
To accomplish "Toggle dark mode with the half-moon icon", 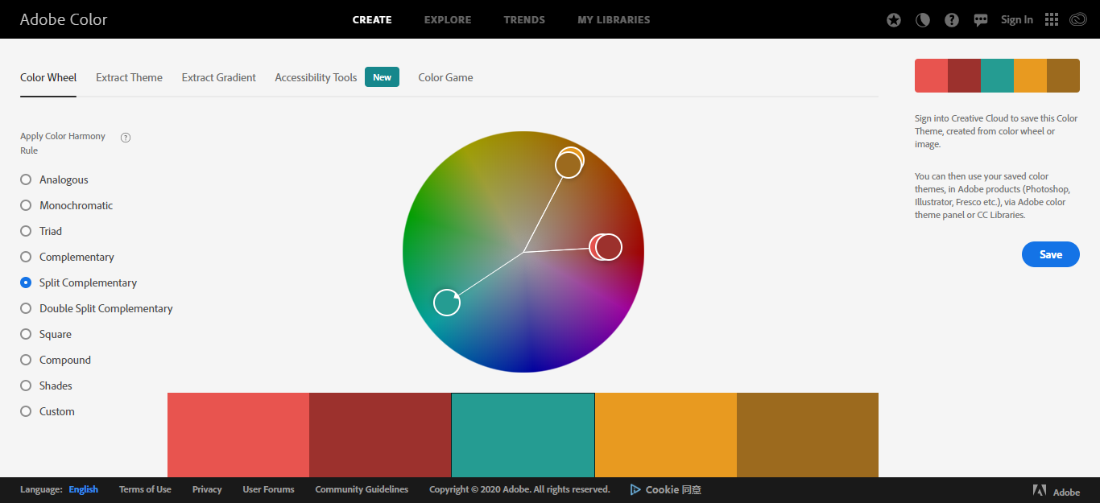I will tap(922, 19).
